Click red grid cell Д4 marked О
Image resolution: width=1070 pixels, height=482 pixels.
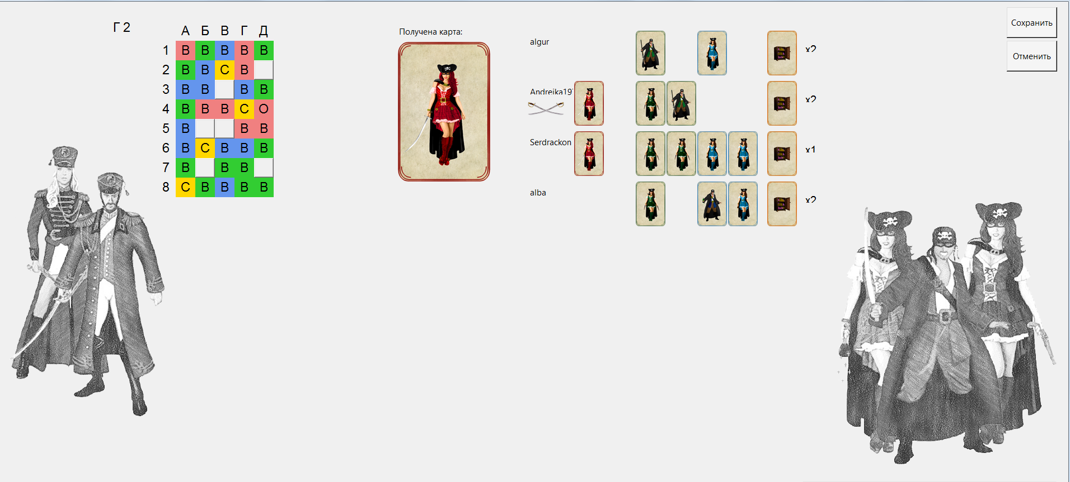(x=264, y=109)
